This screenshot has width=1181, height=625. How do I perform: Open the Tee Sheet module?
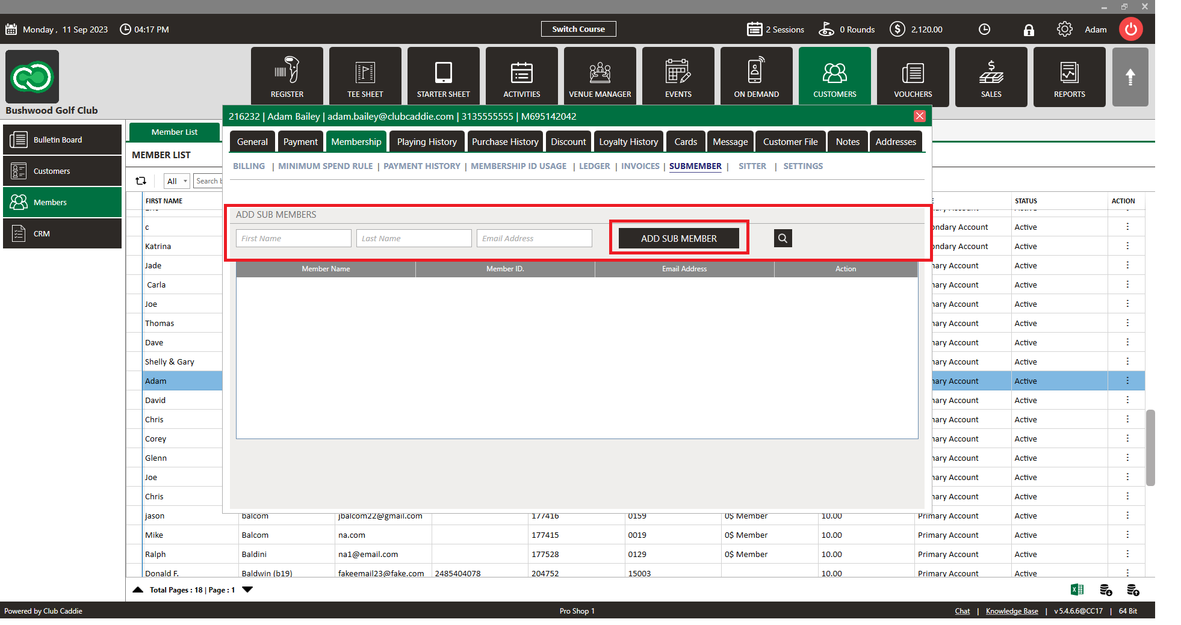(365, 76)
